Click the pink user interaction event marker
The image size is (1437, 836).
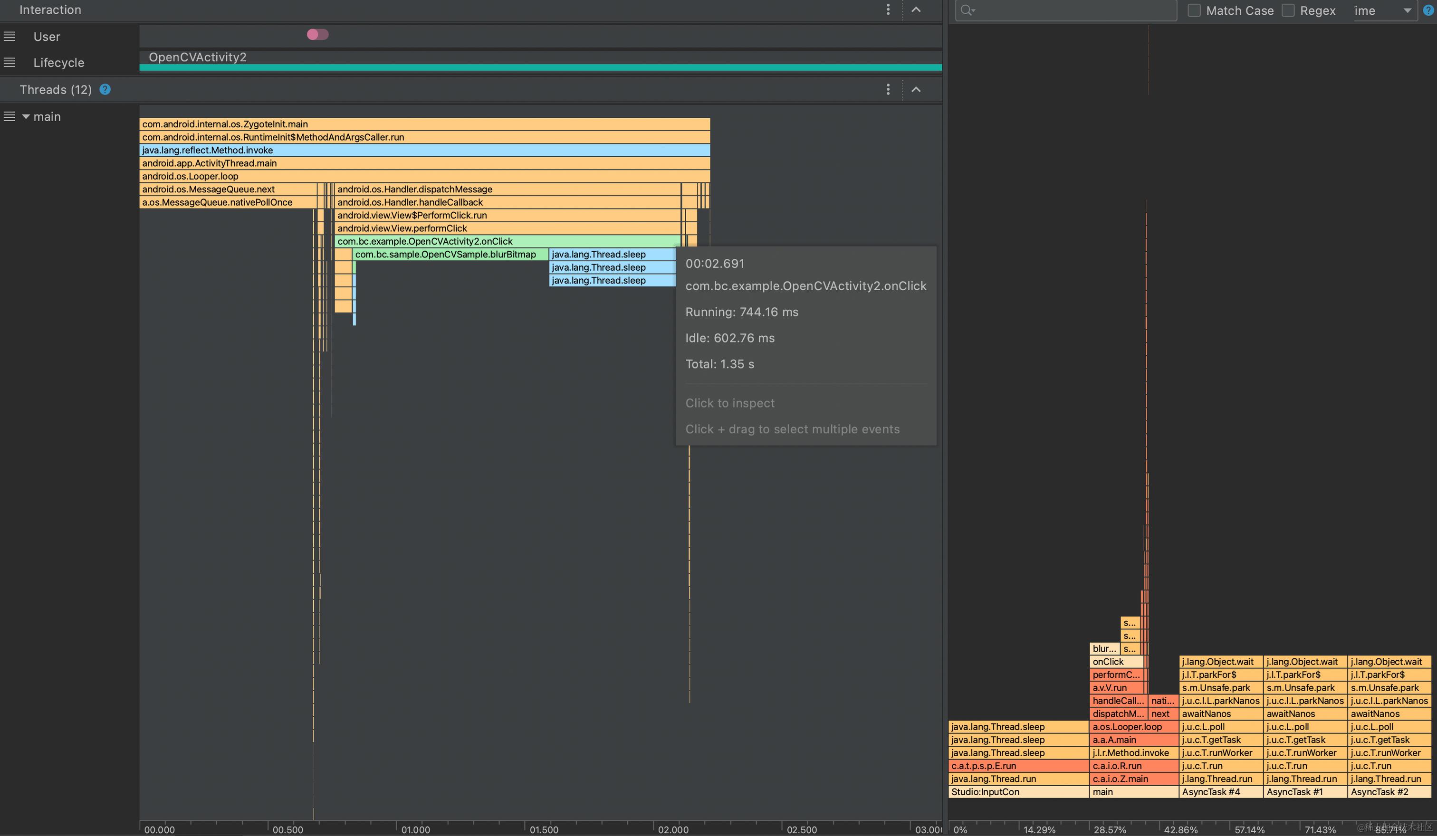click(317, 35)
